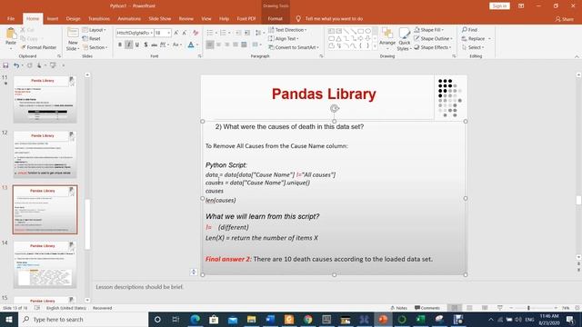
Task: Open the Quick Styles gallery
Action: tap(404, 38)
